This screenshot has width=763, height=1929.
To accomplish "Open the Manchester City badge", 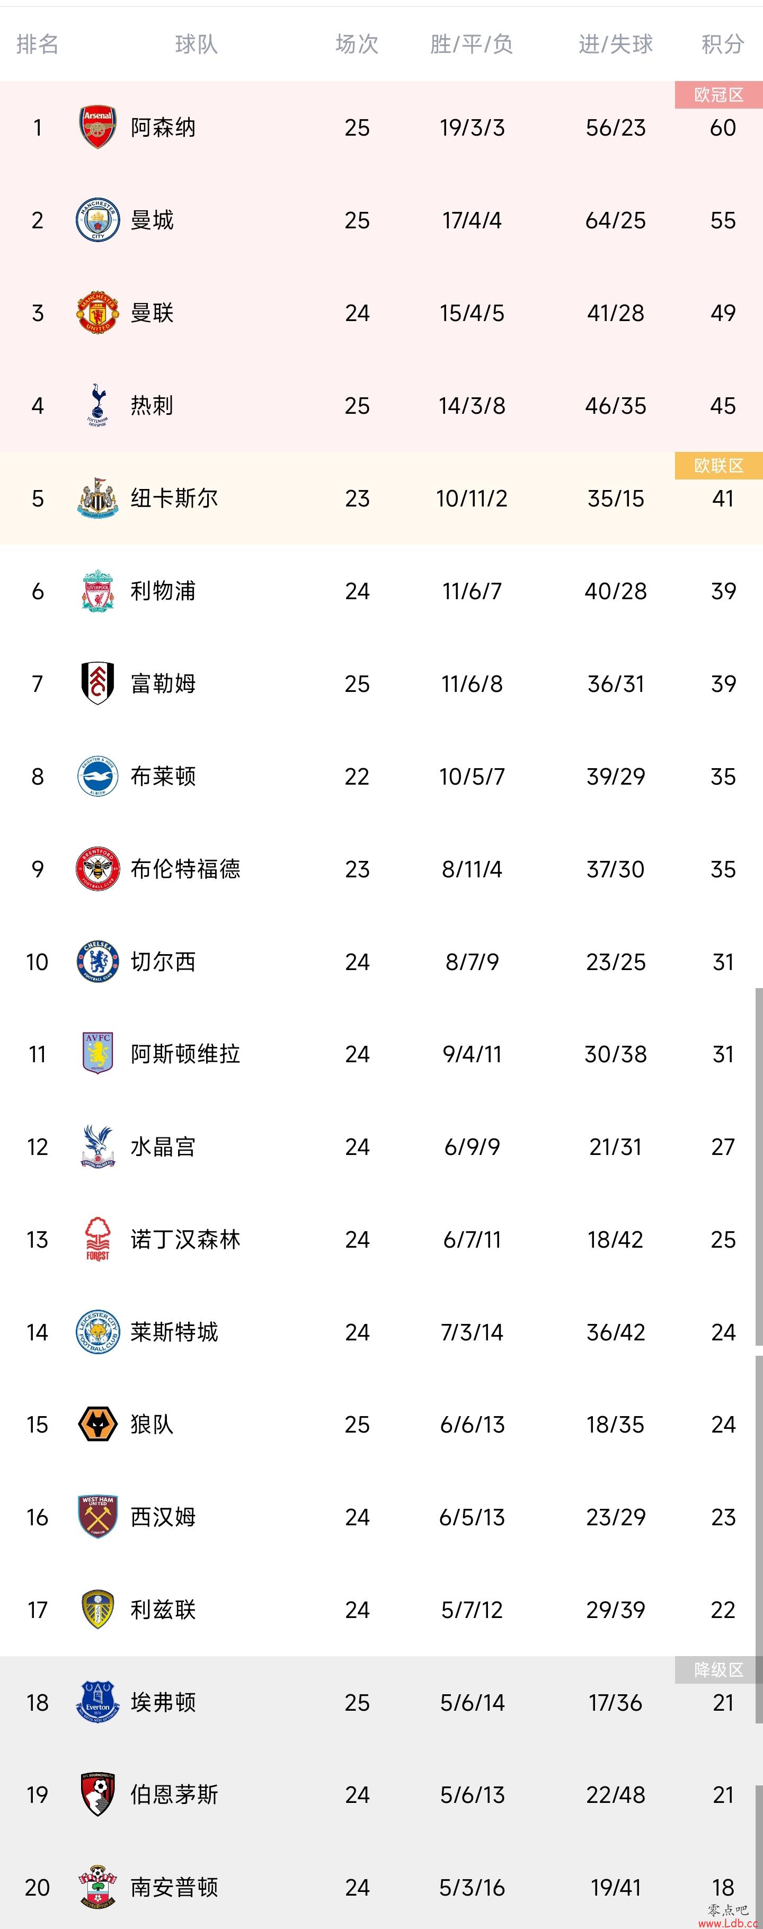I will 97,220.
